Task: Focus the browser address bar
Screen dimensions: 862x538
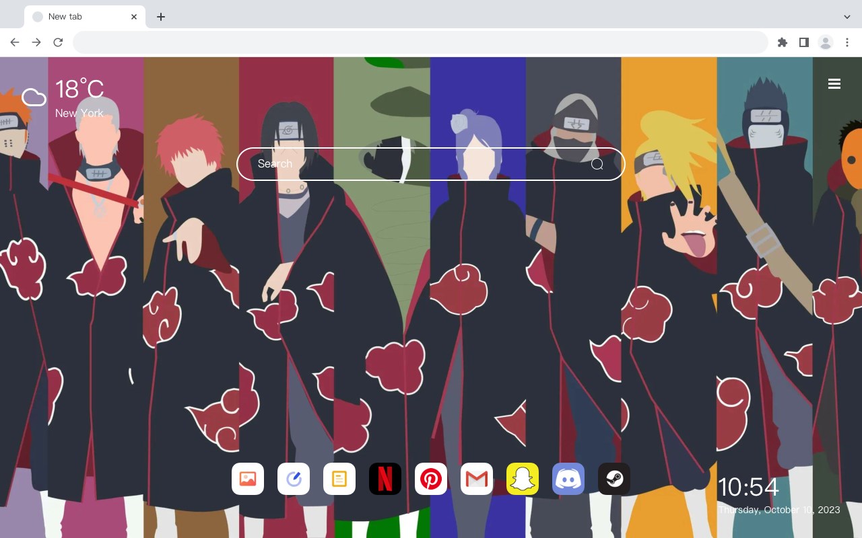Action: click(420, 42)
